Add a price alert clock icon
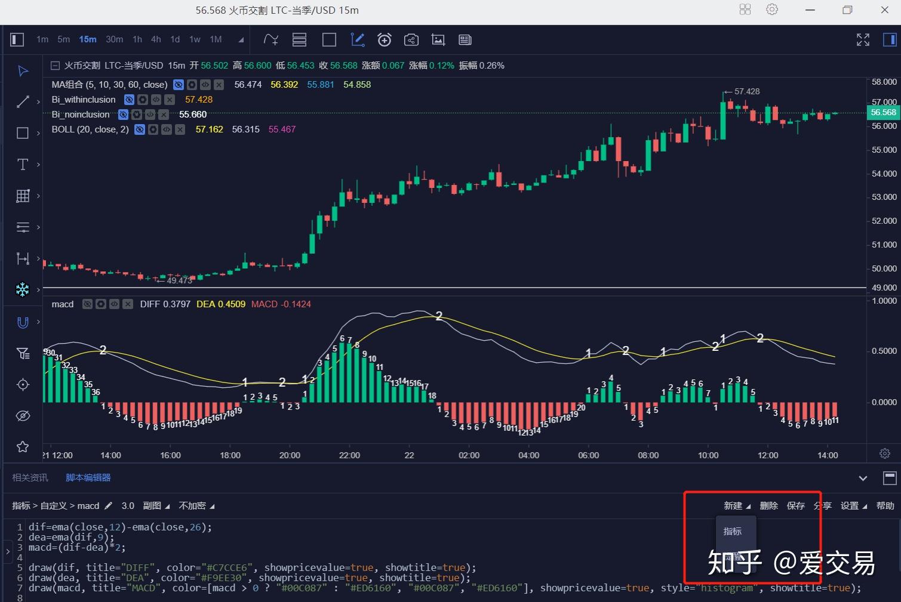 pyautogui.click(x=385, y=40)
